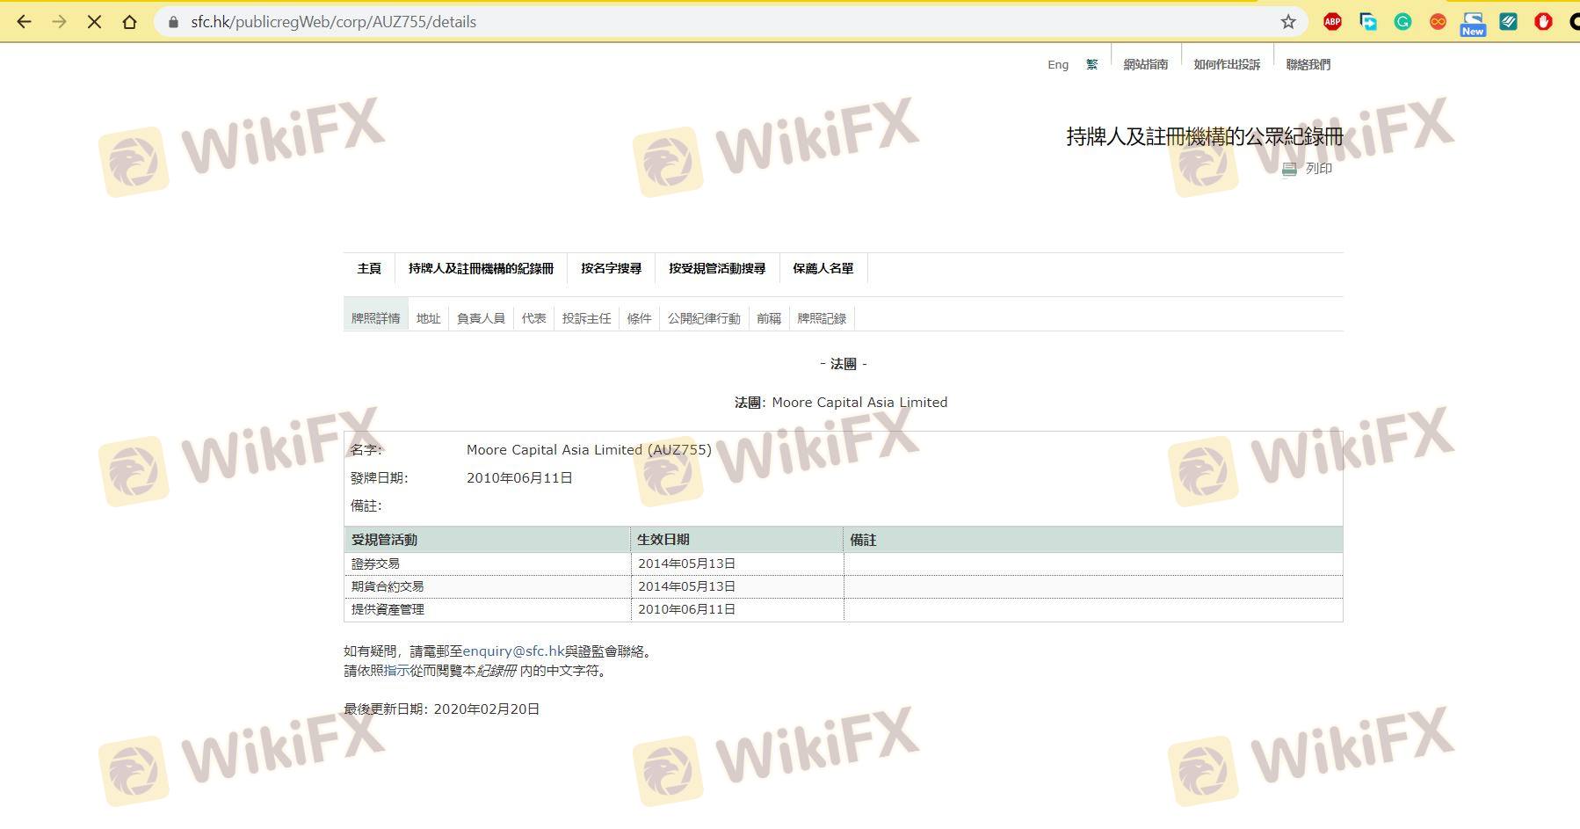Open 持牌人及註冊機構的紀錄冊 menu item
Screen dimensions: 1580x829
pos(481,268)
